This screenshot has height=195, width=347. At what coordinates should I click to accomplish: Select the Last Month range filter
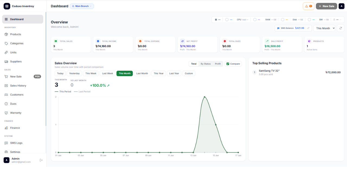(x=142, y=73)
